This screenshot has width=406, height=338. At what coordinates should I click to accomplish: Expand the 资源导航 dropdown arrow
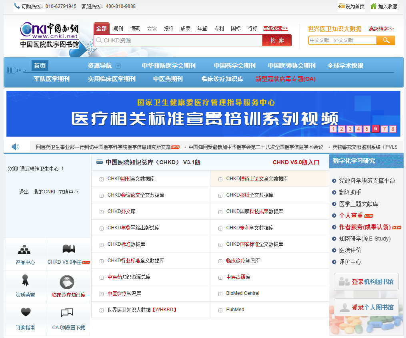118,66
